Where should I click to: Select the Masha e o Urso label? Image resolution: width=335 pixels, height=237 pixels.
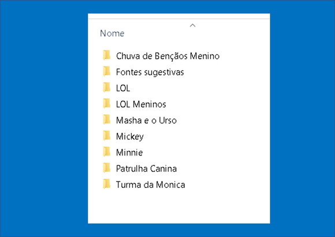click(146, 120)
